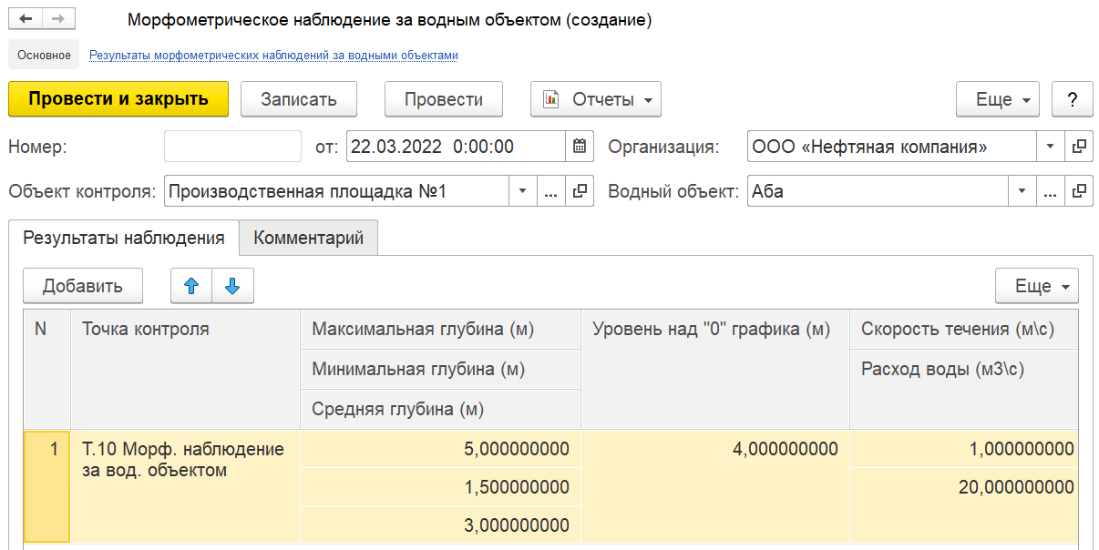This screenshot has height=550, width=1099.
Task: Expand the Организация dropdown list
Action: click(1050, 147)
